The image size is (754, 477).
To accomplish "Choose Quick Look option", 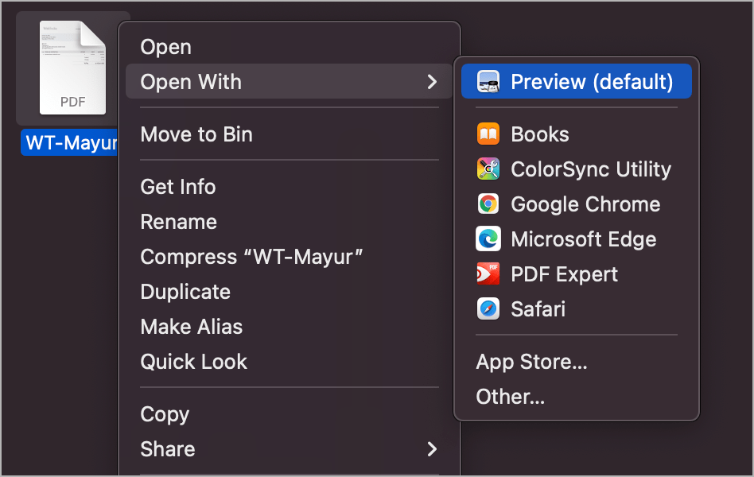I will click(194, 362).
